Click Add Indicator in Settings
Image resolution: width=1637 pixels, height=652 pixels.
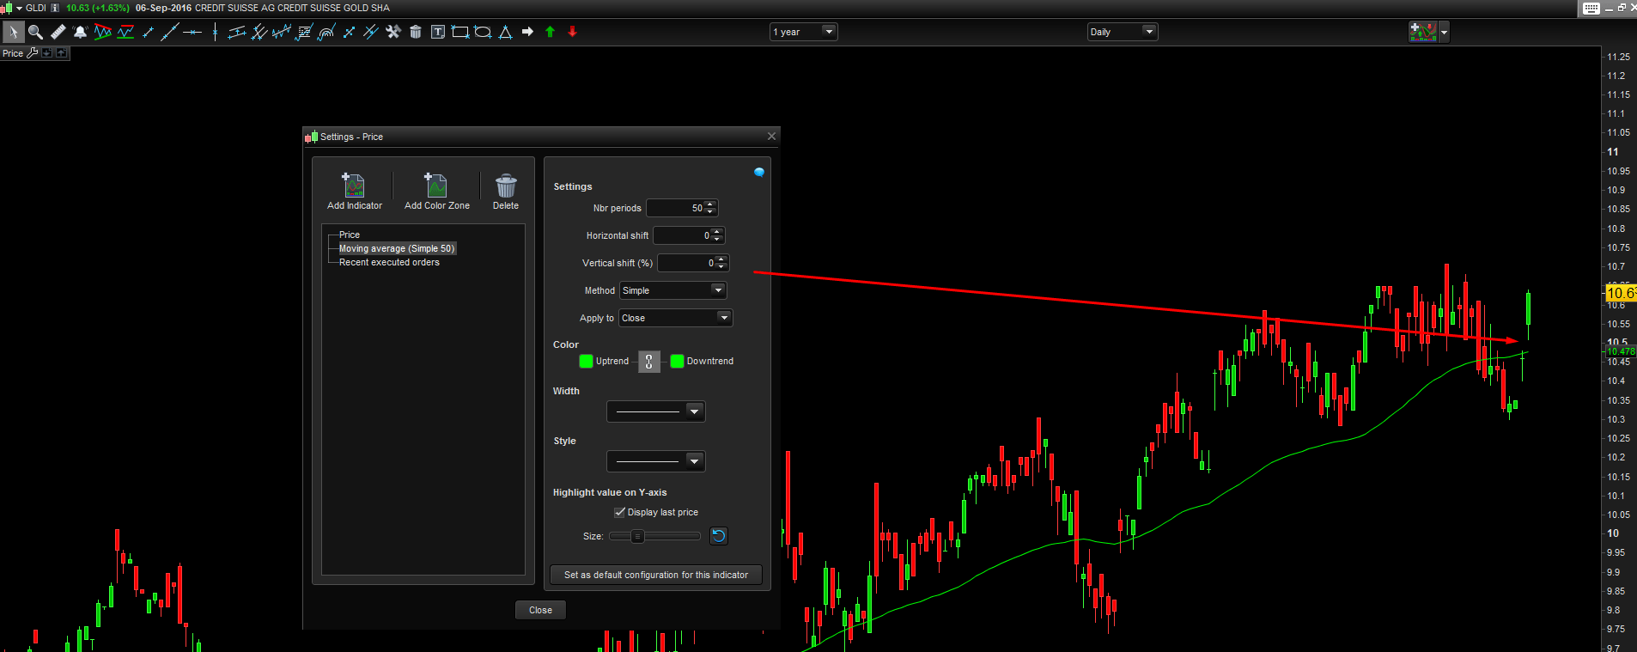coord(355,192)
